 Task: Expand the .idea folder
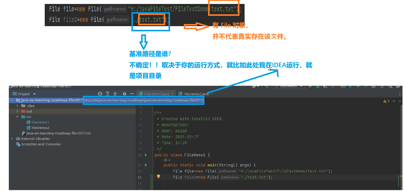click(x=17, y=106)
